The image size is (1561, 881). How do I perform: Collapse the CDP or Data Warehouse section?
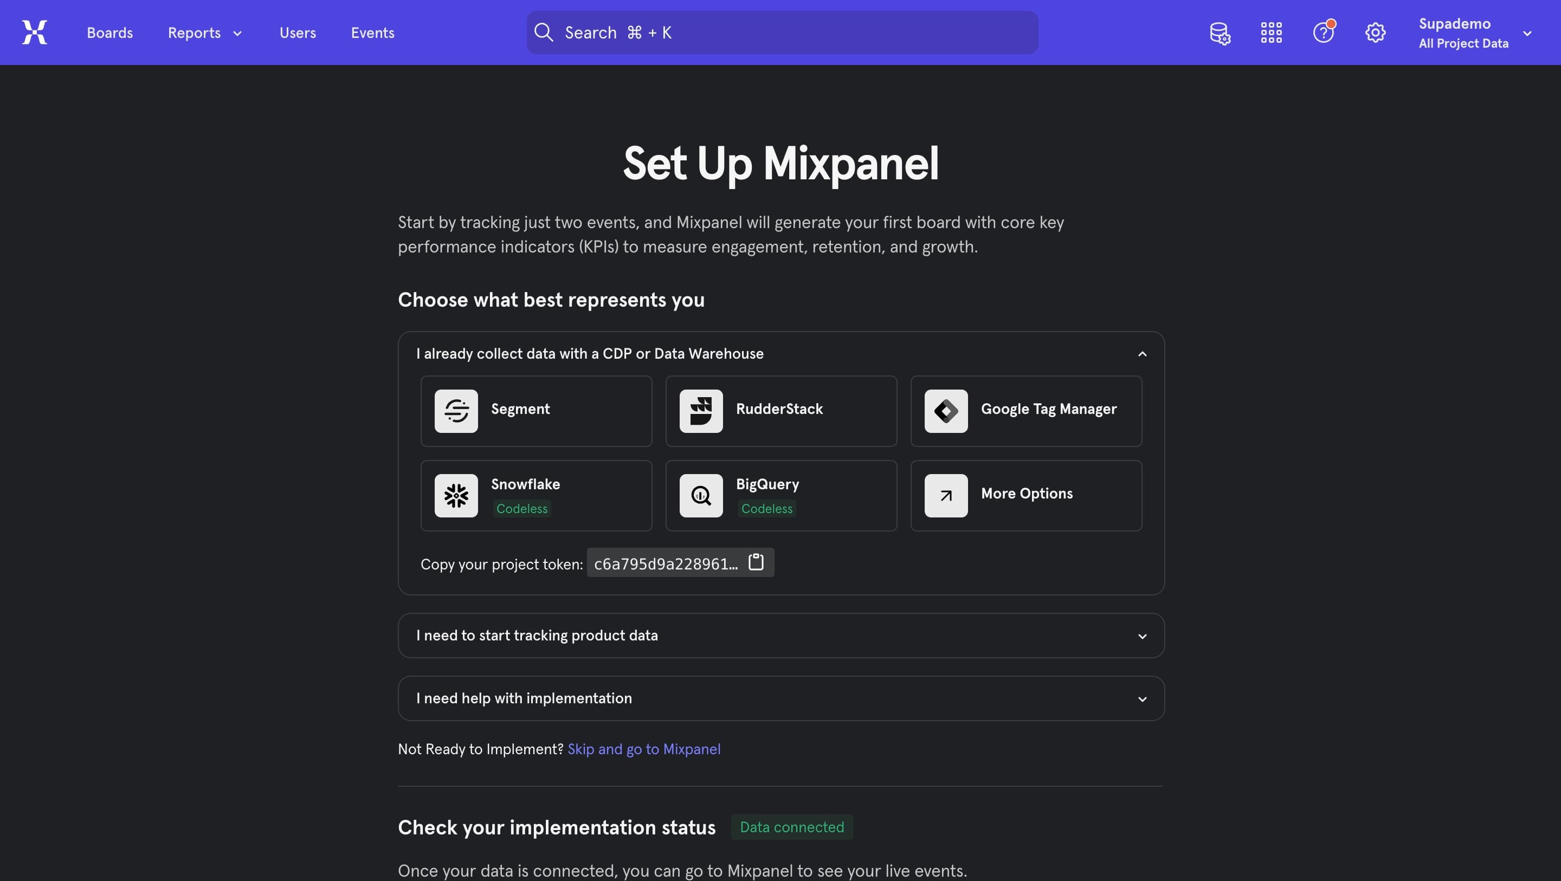pyautogui.click(x=781, y=353)
